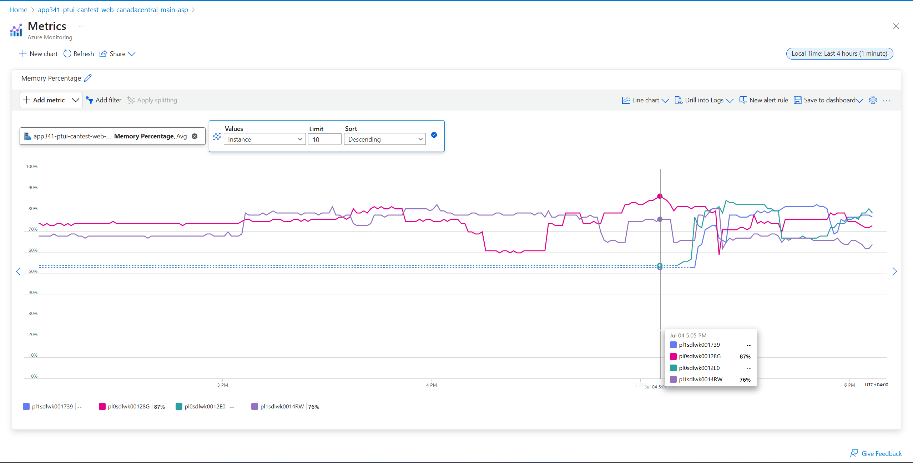Click the Refresh circular arrow icon
Screen dimensions: 913x463
(x=67, y=54)
